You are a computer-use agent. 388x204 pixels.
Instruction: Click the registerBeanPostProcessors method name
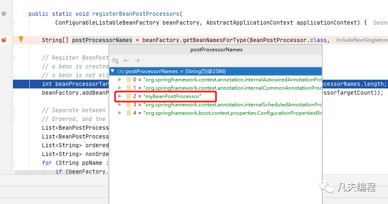tap(136, 14)
